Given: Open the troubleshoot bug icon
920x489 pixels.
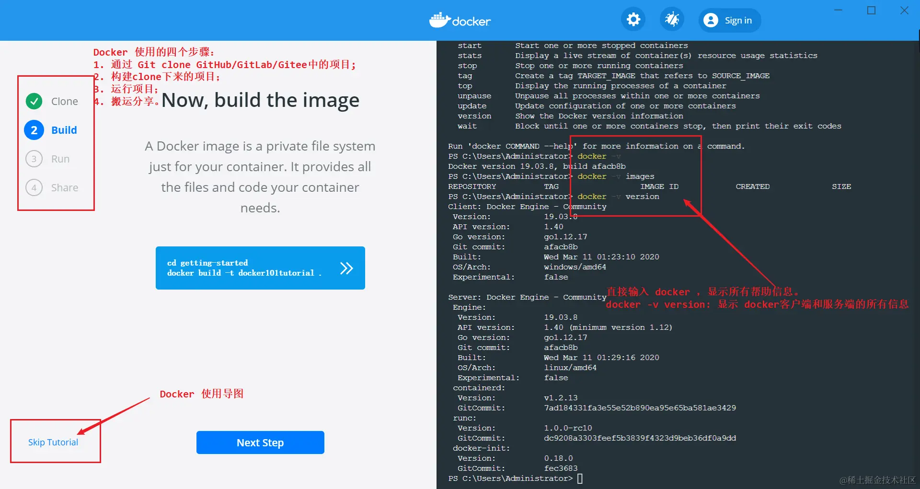Looking at the screenshot, I should [x=672, y=20].
